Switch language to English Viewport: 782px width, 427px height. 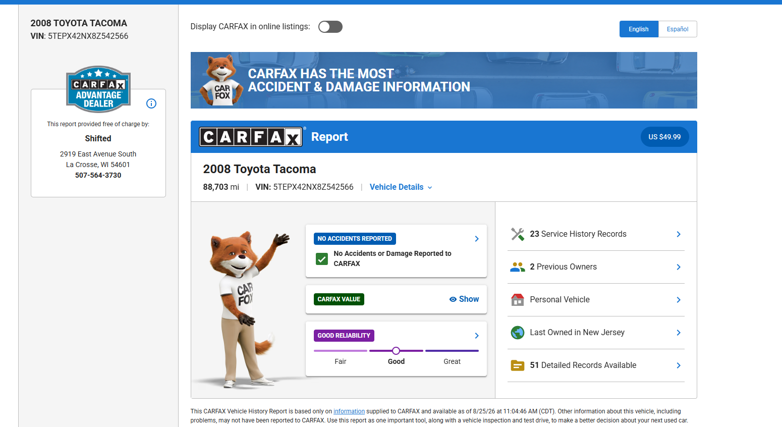pyautogui.click(x=639, y=29)
